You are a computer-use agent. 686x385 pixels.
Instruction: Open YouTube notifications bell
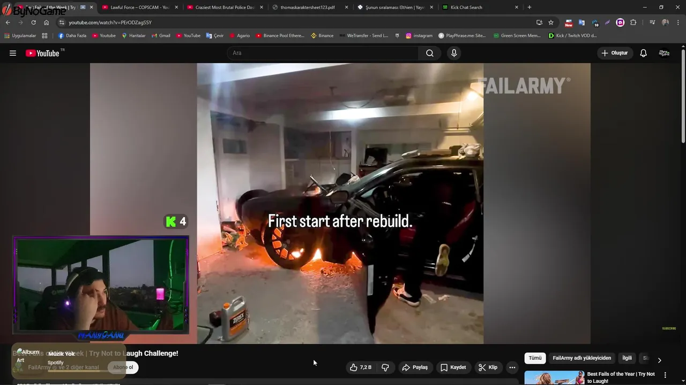point(643,53)
